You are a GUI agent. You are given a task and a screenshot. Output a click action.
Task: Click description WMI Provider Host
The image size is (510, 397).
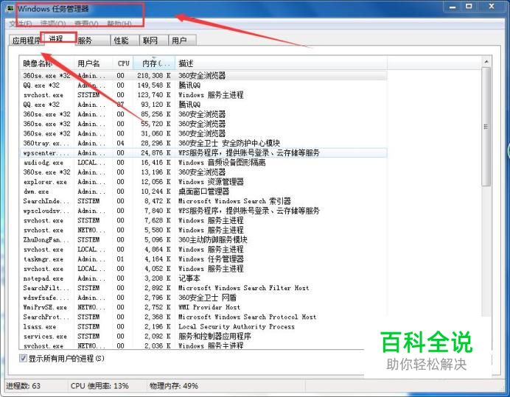point(209,307)
